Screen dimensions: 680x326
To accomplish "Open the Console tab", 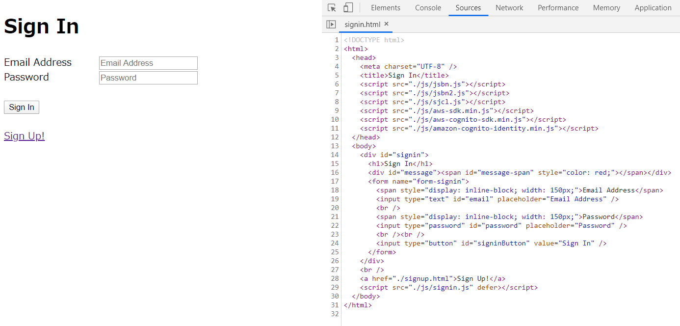I will click(428, 7).
